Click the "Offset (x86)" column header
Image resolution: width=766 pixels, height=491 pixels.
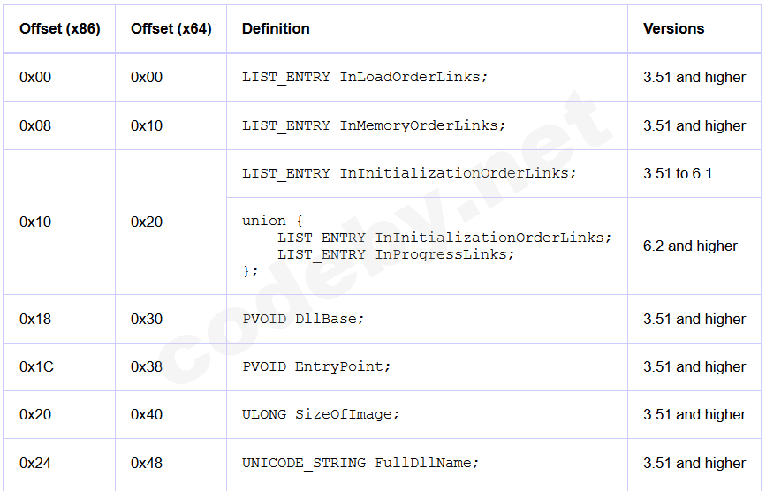pyautogui.click(x=60, y=29)
